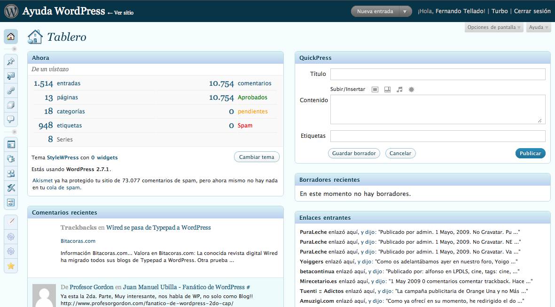The image size is (555, 307).
Task: Follow the pendientes comments link
Action: (252, 112)
